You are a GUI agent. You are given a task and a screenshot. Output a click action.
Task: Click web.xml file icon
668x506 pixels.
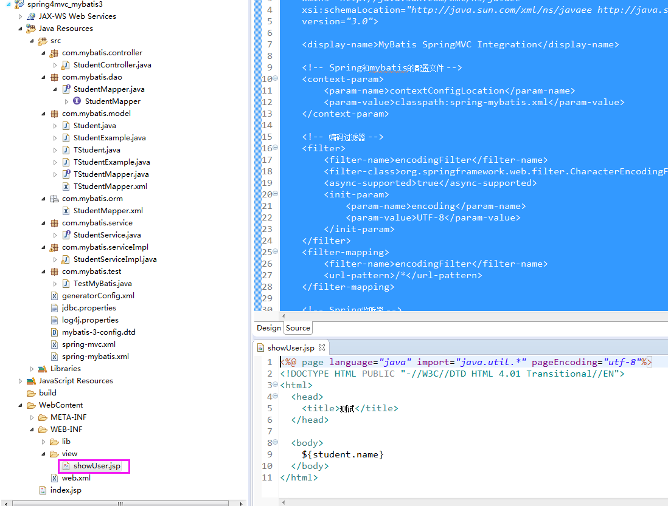tap(54, 478)
